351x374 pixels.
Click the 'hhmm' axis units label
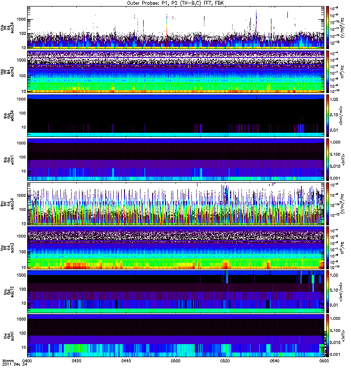[x=8, y=360]
